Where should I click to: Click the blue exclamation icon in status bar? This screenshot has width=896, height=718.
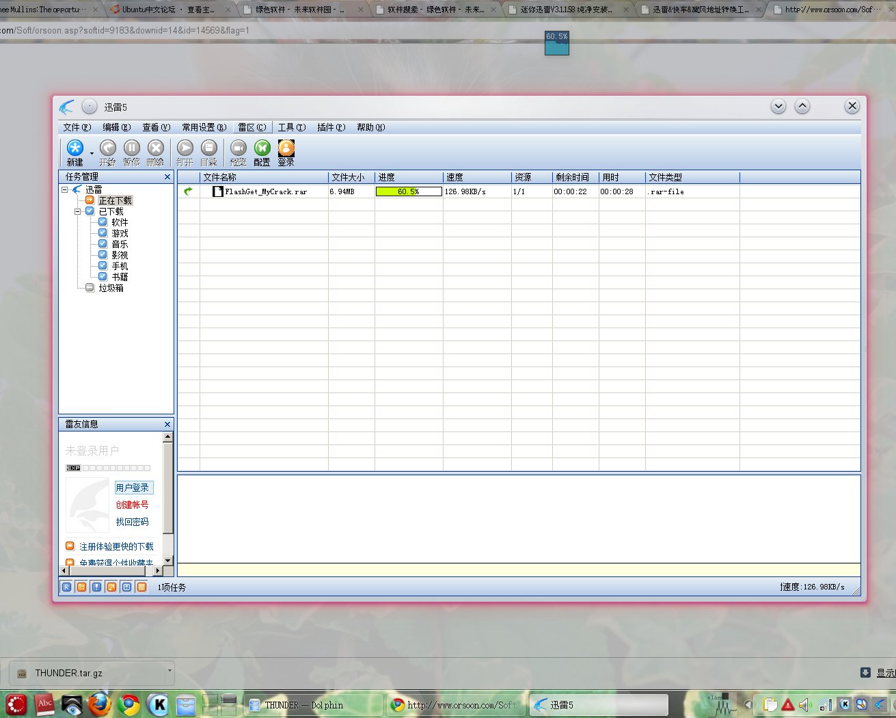[x=96, y=587]
